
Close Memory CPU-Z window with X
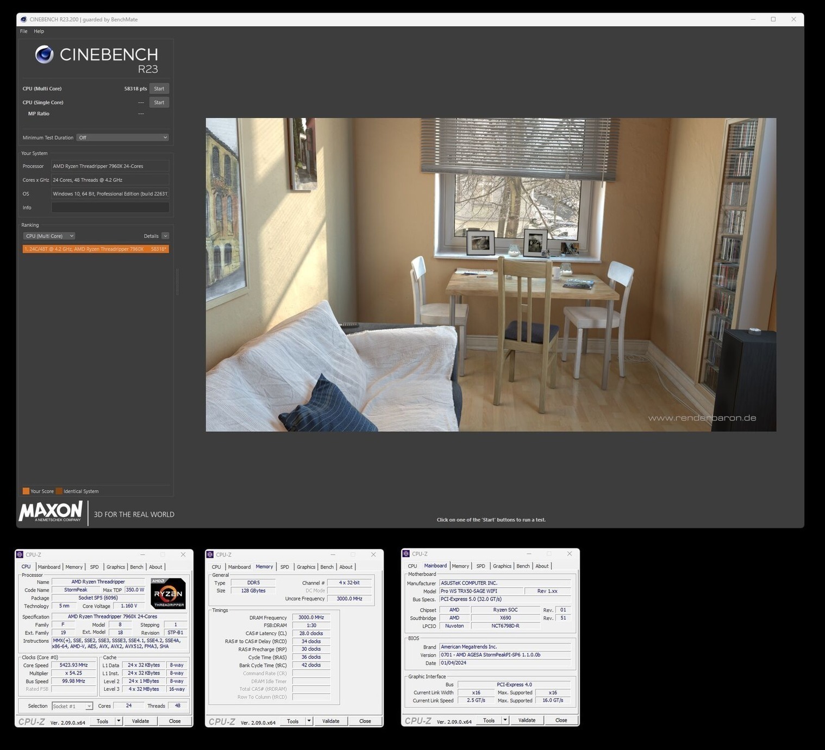[373, 554]
